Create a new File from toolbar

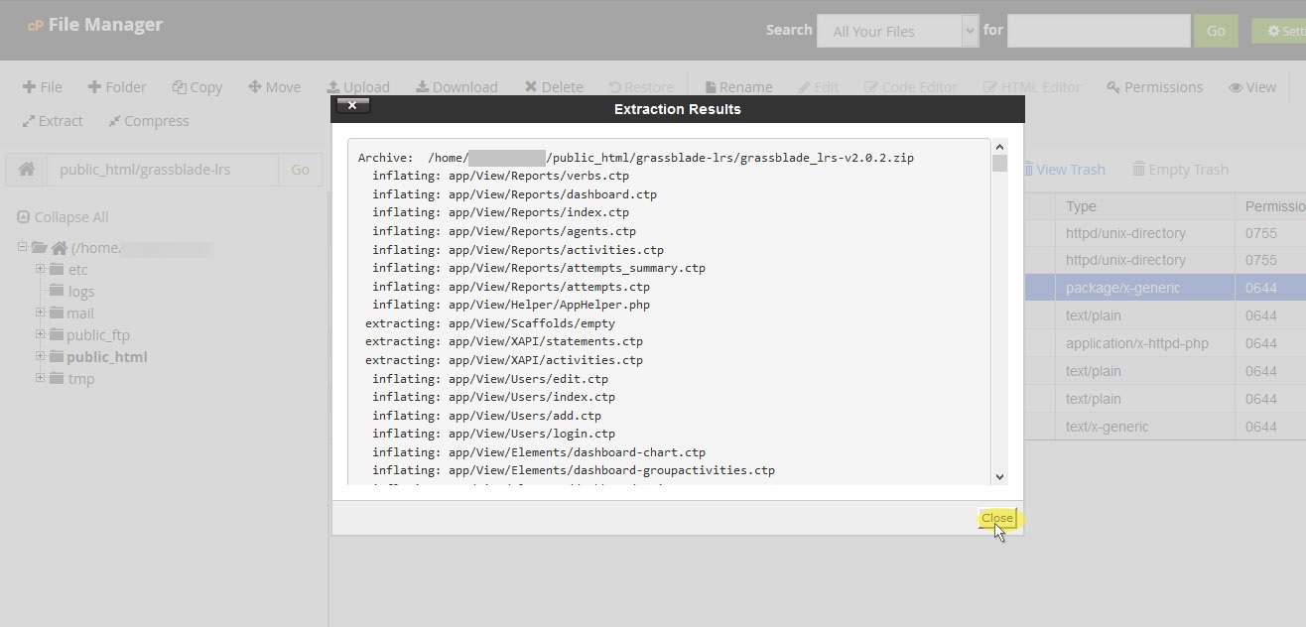tap(43, 87)
